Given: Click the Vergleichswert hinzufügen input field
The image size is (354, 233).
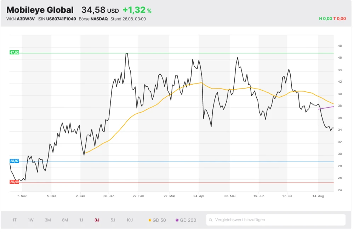Looking at the screenshot, I should (x=276, y=220).
